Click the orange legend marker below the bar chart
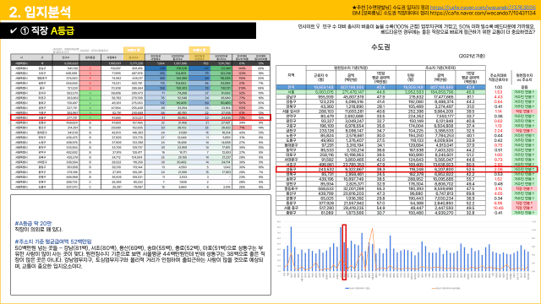 [433, 288]
